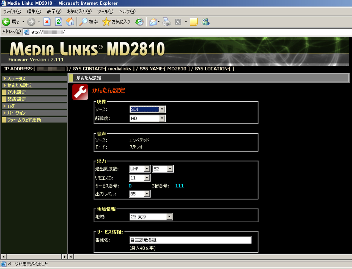The image size is (352, 269).
Task: Open the お気に入り(A) menu
Action: pyautogui.click(x=79, y=12)
